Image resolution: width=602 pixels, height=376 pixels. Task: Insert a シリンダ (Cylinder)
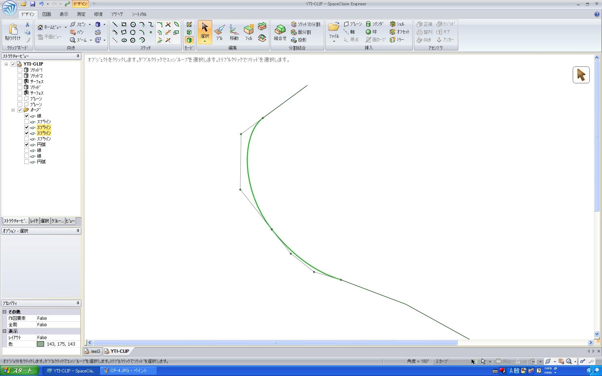(x=374, y=24)
